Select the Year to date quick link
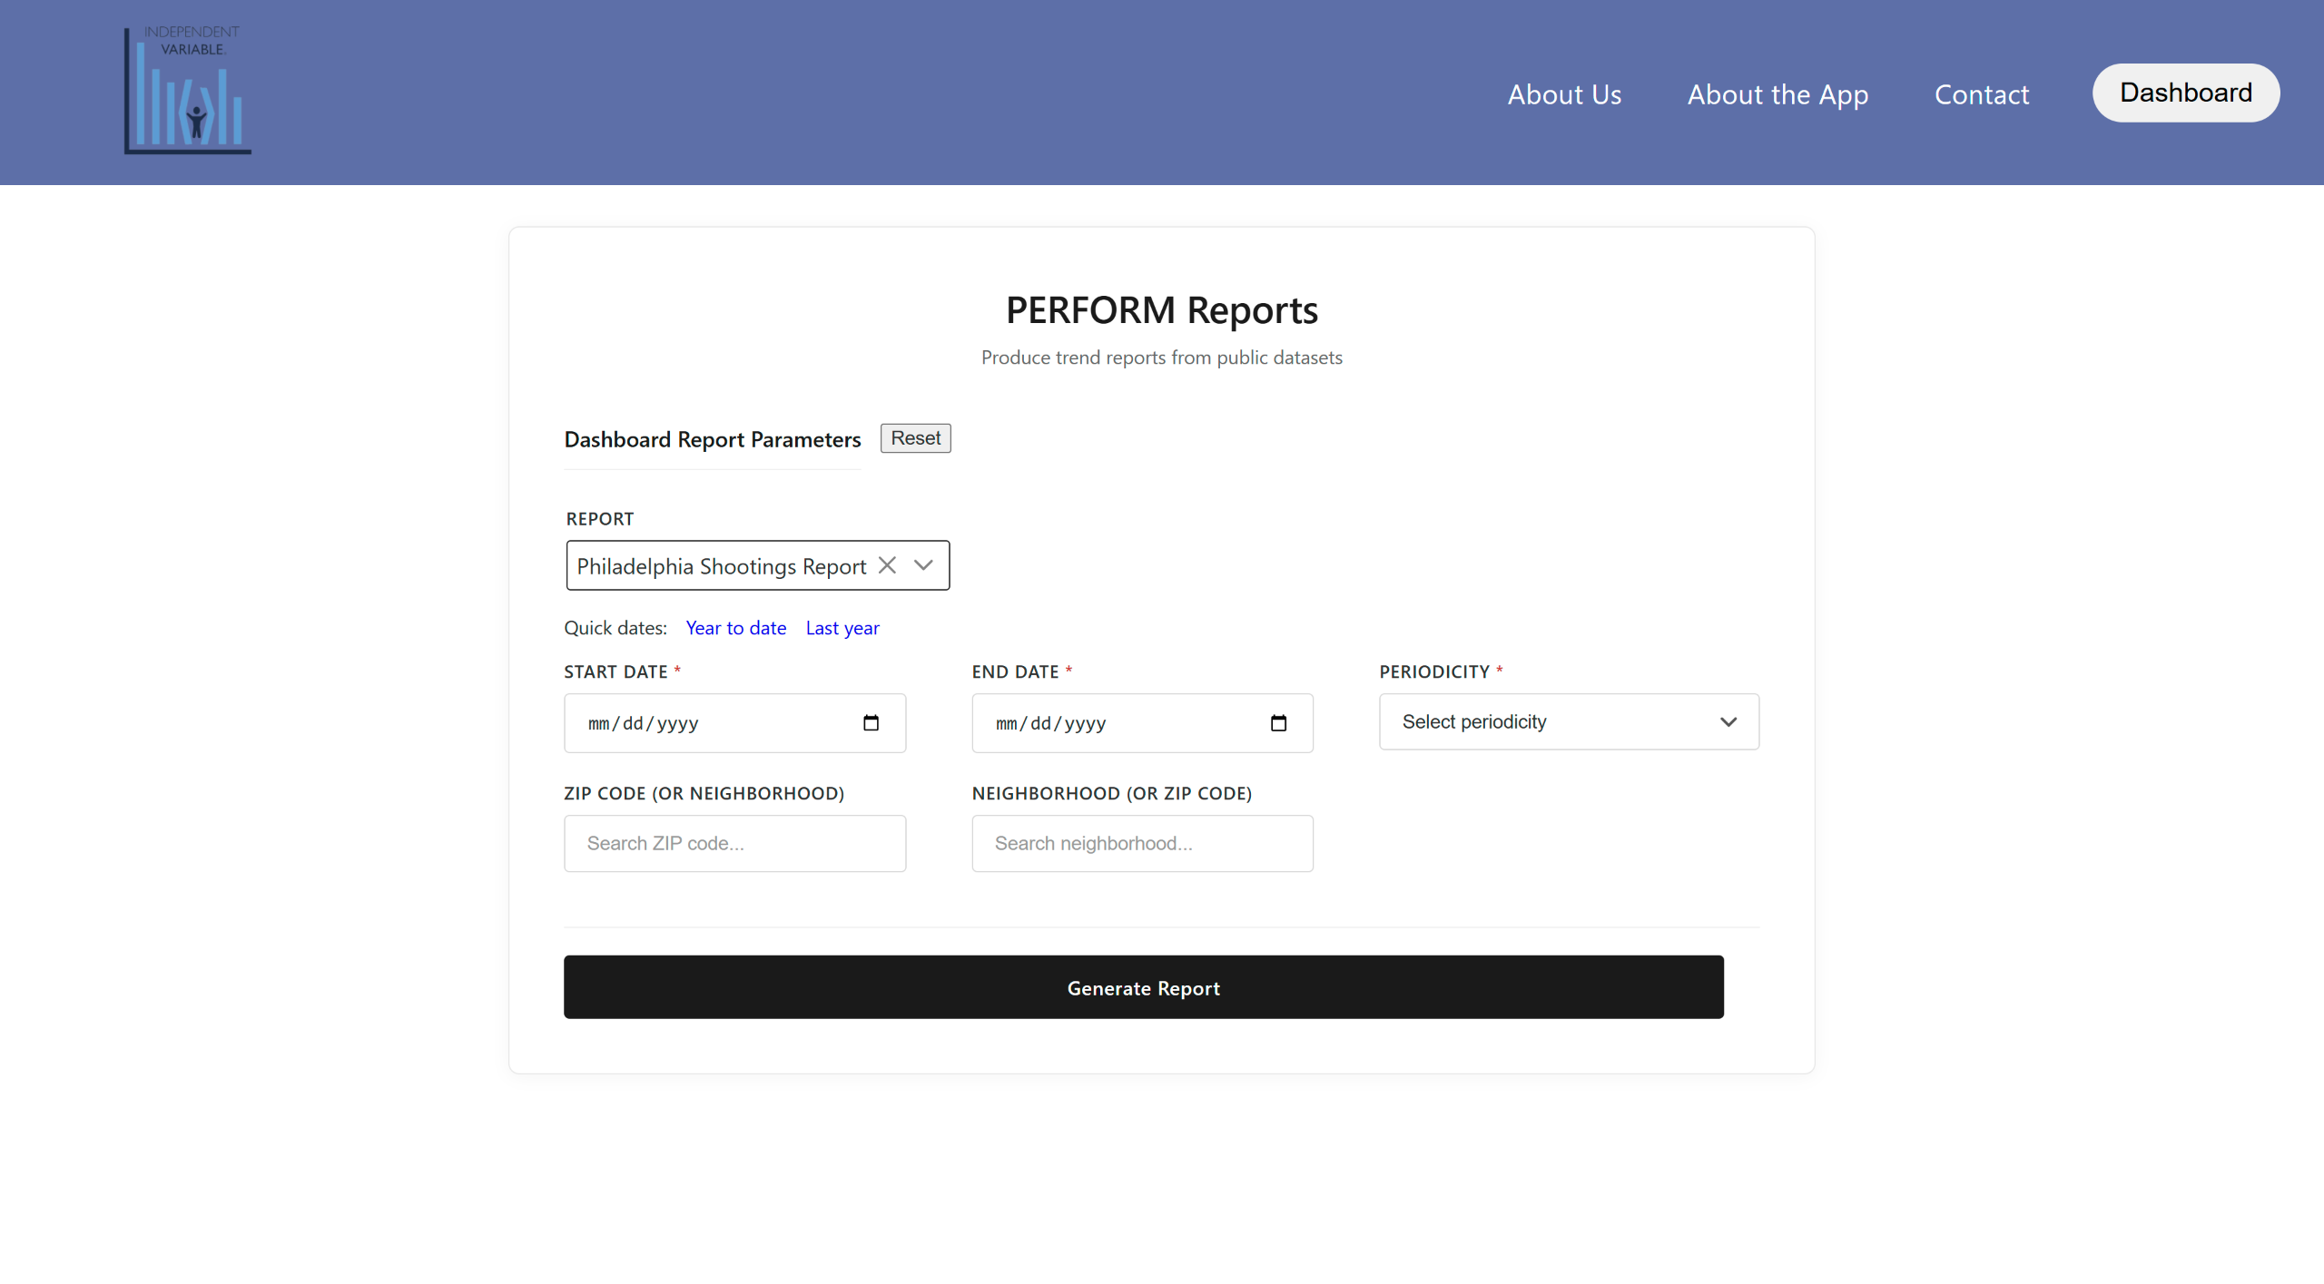Viewport: 2324px width, 1284px height. pyautogui.click(x=735, y=628)
